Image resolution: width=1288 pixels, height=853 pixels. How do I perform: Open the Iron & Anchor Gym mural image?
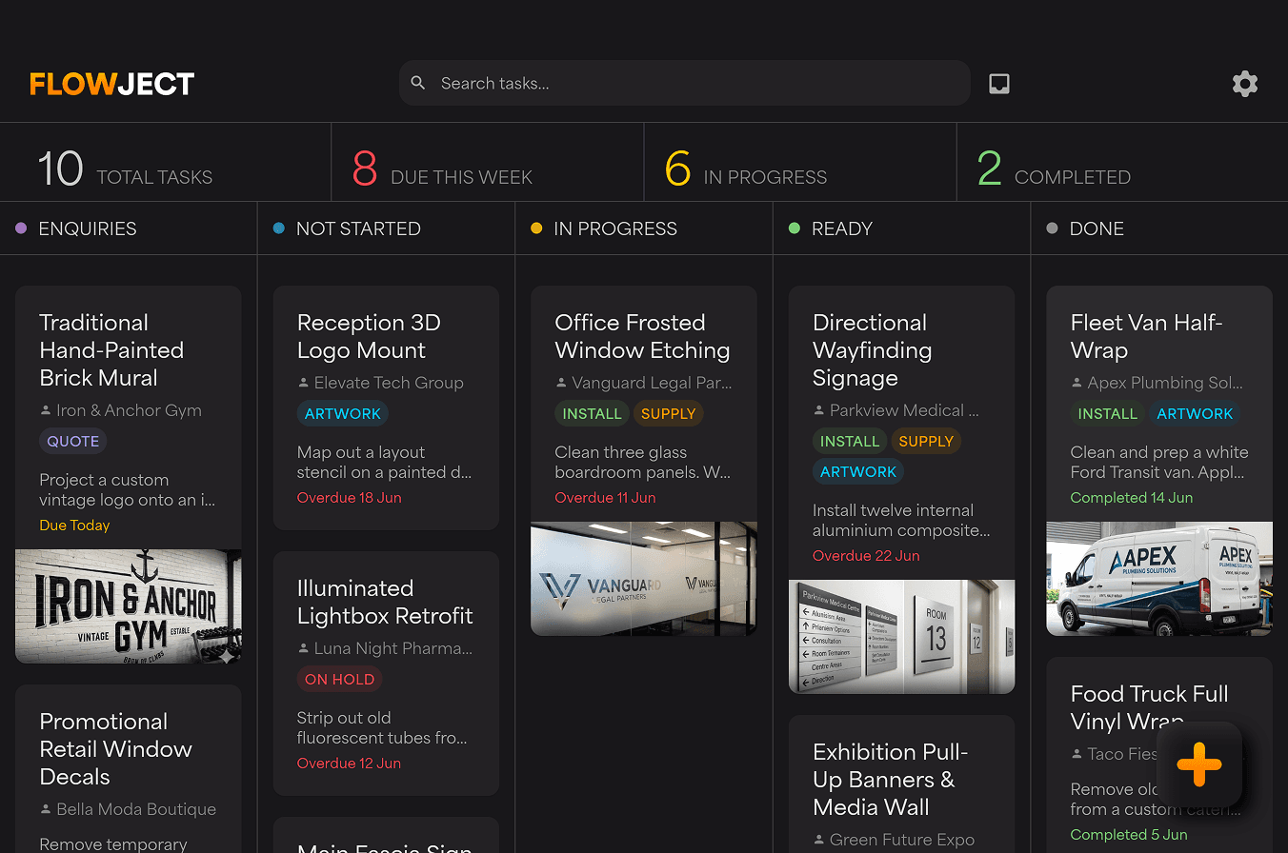(x=129, y=605)
